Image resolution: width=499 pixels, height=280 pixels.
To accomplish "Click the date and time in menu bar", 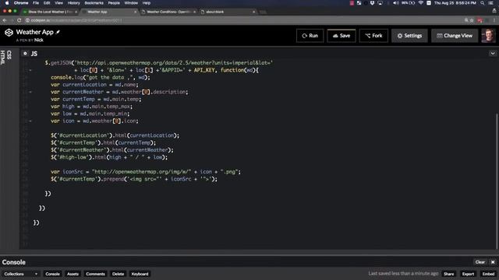I will (455, 3).
